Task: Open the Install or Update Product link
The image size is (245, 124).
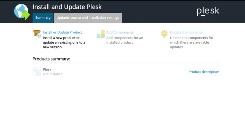Action: [62, 32]
